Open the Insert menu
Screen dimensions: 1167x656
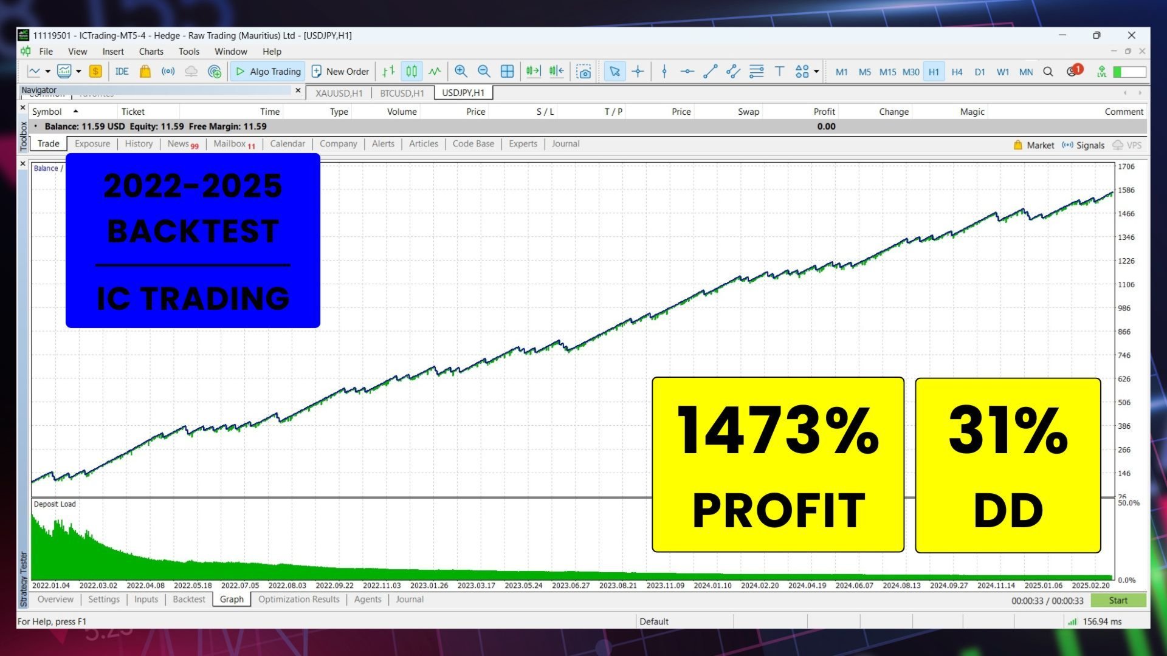(x=113, y=52)
